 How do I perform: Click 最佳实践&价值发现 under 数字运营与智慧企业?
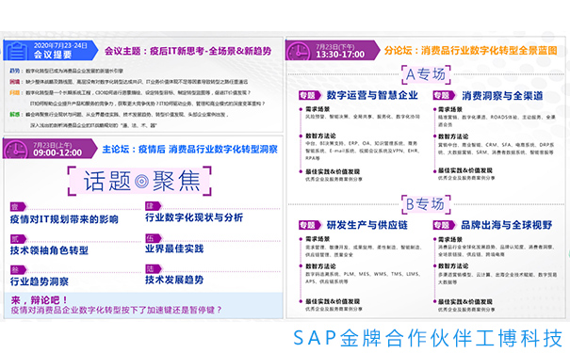333,171
